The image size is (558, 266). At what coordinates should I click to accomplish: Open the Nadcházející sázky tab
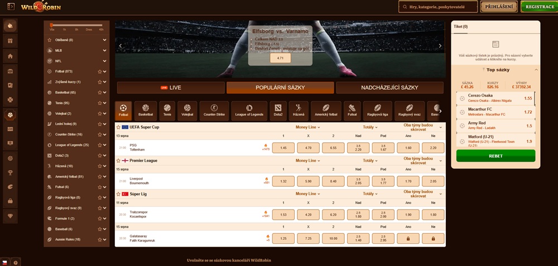point(391,88)
